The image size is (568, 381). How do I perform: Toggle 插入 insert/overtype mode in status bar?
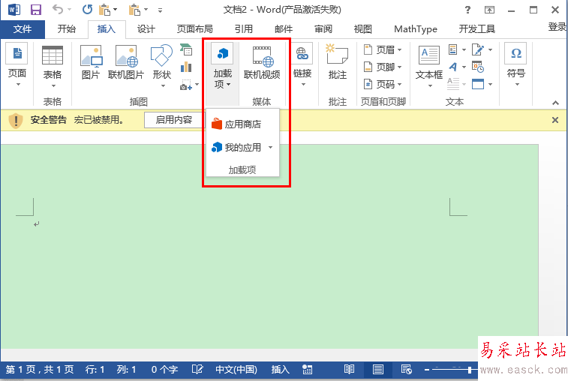(281, 369)
